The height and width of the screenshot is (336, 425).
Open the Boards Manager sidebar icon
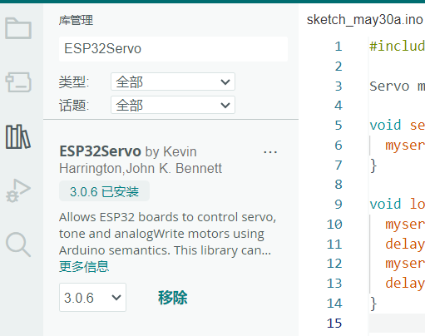coord(18,82)
